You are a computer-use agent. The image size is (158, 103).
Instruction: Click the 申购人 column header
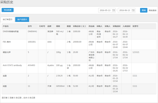click(100, 26)
